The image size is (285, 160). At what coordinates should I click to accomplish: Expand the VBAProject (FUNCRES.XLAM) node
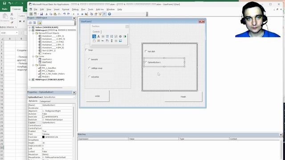[x=30, y=80]
